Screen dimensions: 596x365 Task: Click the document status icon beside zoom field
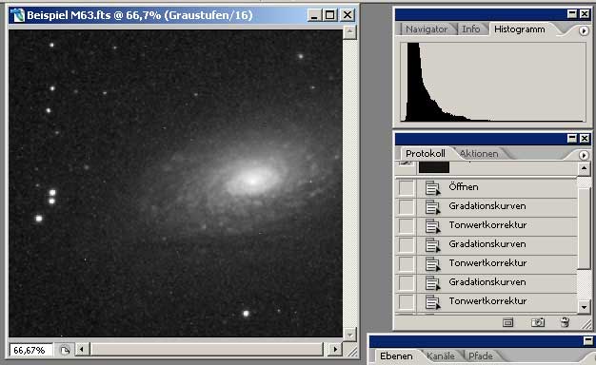[65, 350]
